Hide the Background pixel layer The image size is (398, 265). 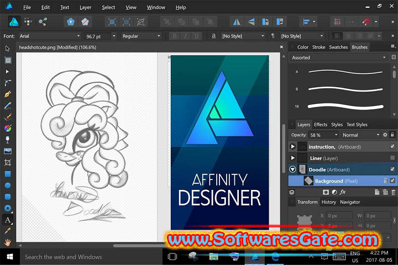click(x=392, y=181)
